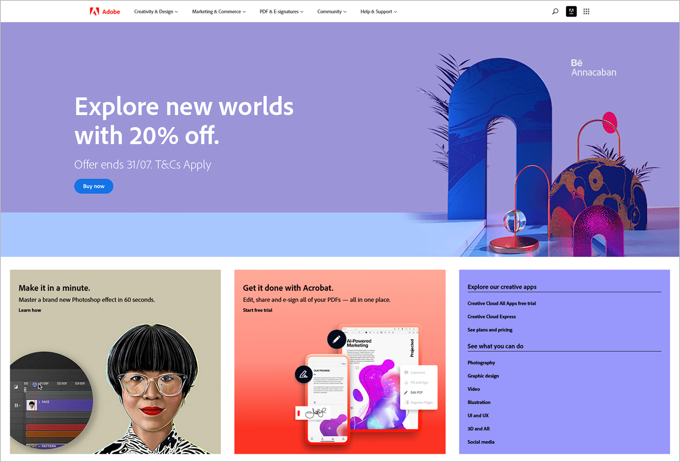Click the signature pen icon on Acrobat card
This screenshot has width=680, height=462.
coord(304,374)
